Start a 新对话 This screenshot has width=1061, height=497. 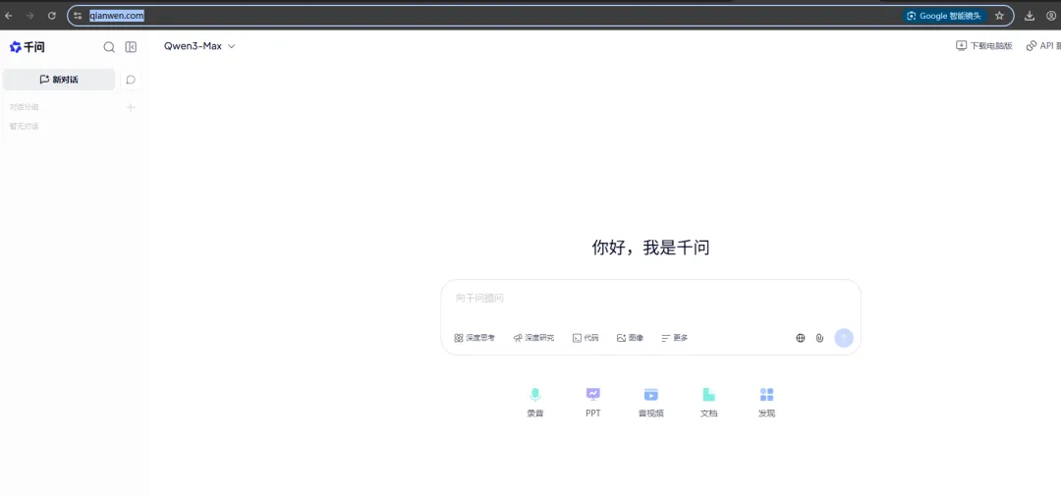(x=59, y=80)
